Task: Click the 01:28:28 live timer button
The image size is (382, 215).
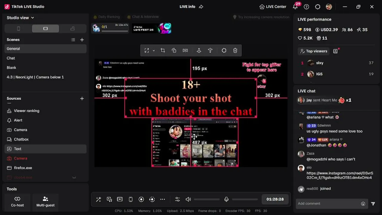Action: [275, 199]
